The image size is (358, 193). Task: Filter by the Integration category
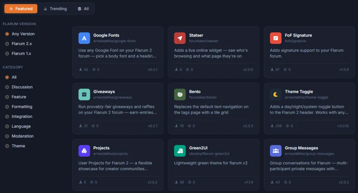point(7,117)
